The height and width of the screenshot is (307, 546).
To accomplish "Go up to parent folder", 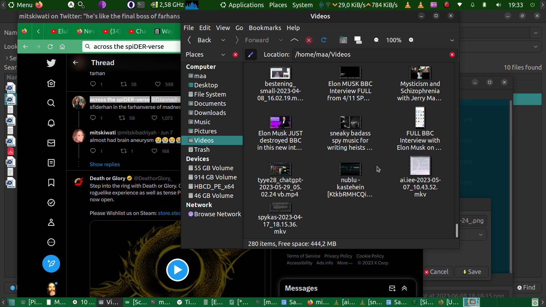I will click(294, 40).
